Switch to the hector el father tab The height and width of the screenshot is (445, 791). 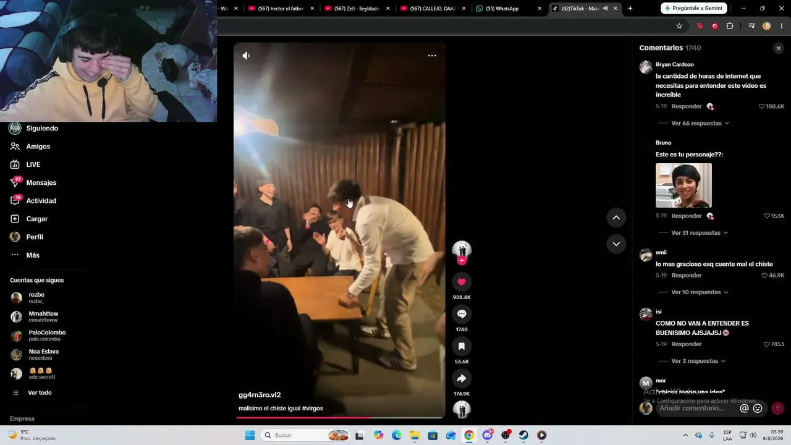pos(281,9)
